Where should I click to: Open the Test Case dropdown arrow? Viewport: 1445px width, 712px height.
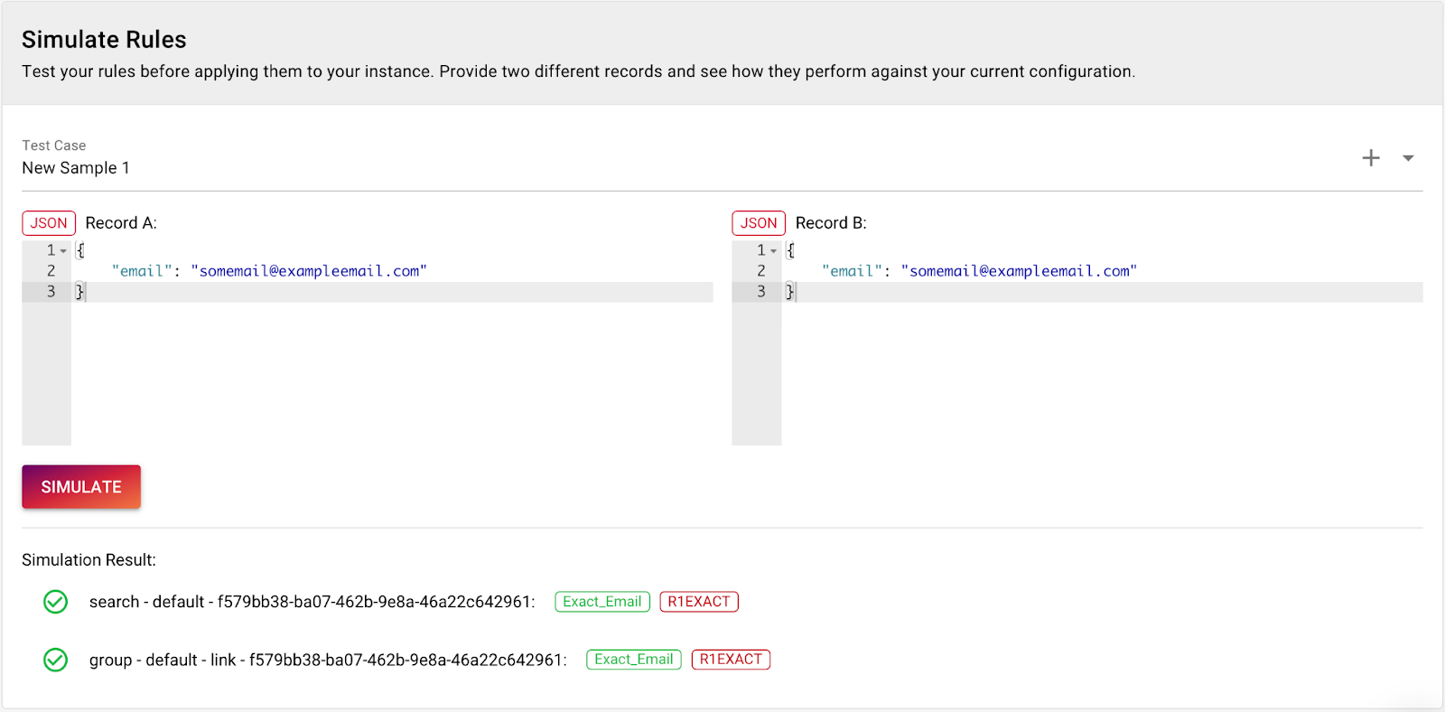[x=1408, y=158]
